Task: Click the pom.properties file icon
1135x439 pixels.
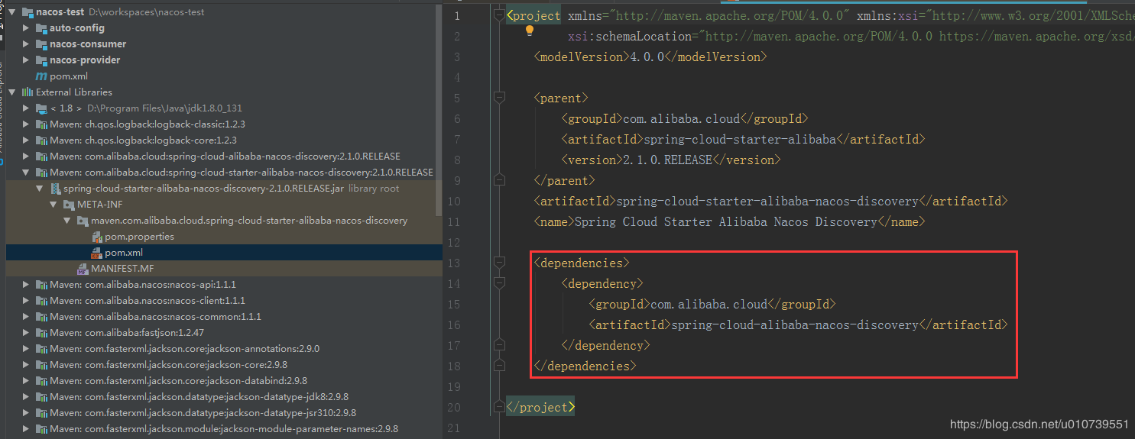Action: [96, 237]
